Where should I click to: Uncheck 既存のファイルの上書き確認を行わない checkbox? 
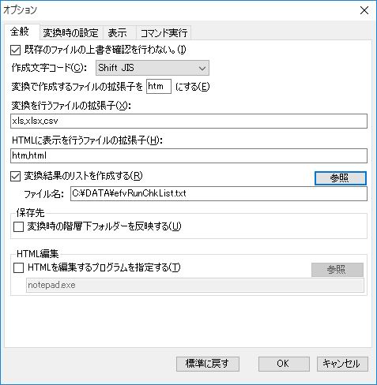[x=15, y=50]
